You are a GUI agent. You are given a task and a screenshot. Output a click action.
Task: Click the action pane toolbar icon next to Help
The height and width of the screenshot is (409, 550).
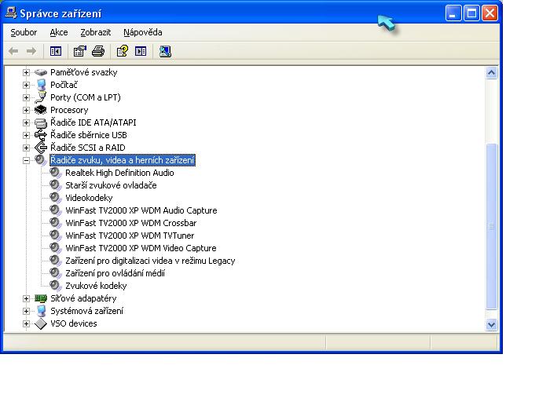[x=141, y=52]
